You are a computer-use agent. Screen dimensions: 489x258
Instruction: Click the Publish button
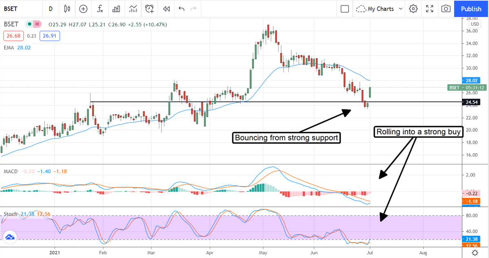coord(471,9)
